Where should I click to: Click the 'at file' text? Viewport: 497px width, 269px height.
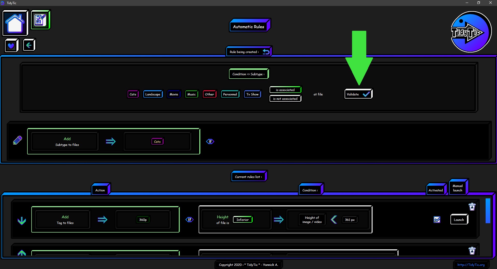[318, 94]
